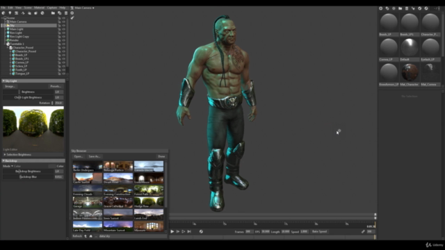Click the Main Camera icon in scene tree
The height and width of the screenshot is (250, 445).
8,22
